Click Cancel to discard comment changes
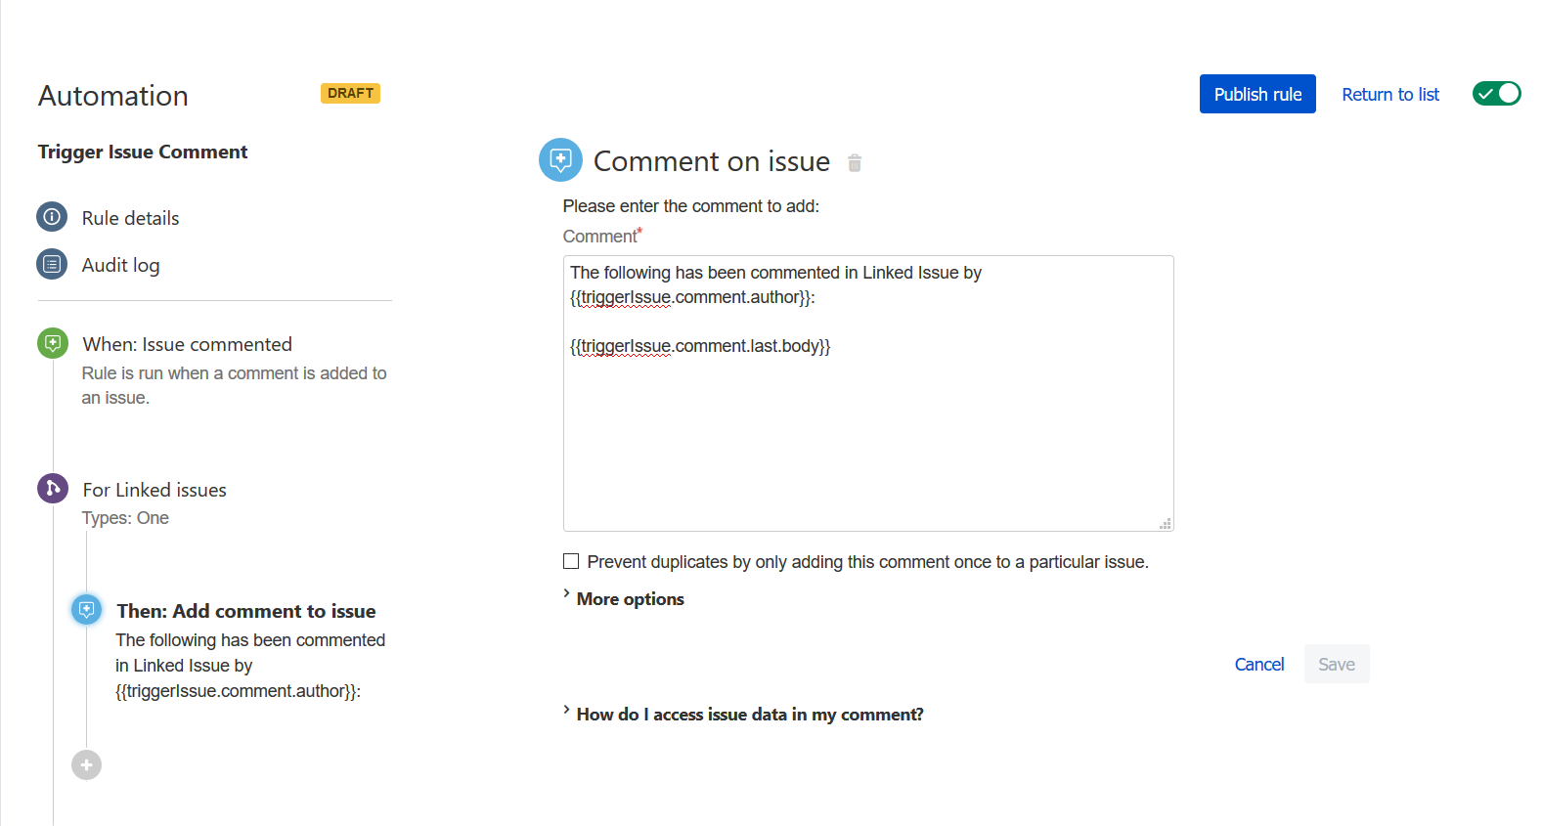This screenshot has height=826, width=1542. pos(1259,664)
